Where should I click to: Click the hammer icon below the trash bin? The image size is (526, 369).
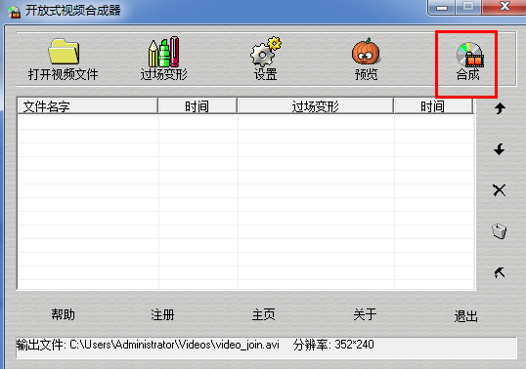click(x=500, y=272)
